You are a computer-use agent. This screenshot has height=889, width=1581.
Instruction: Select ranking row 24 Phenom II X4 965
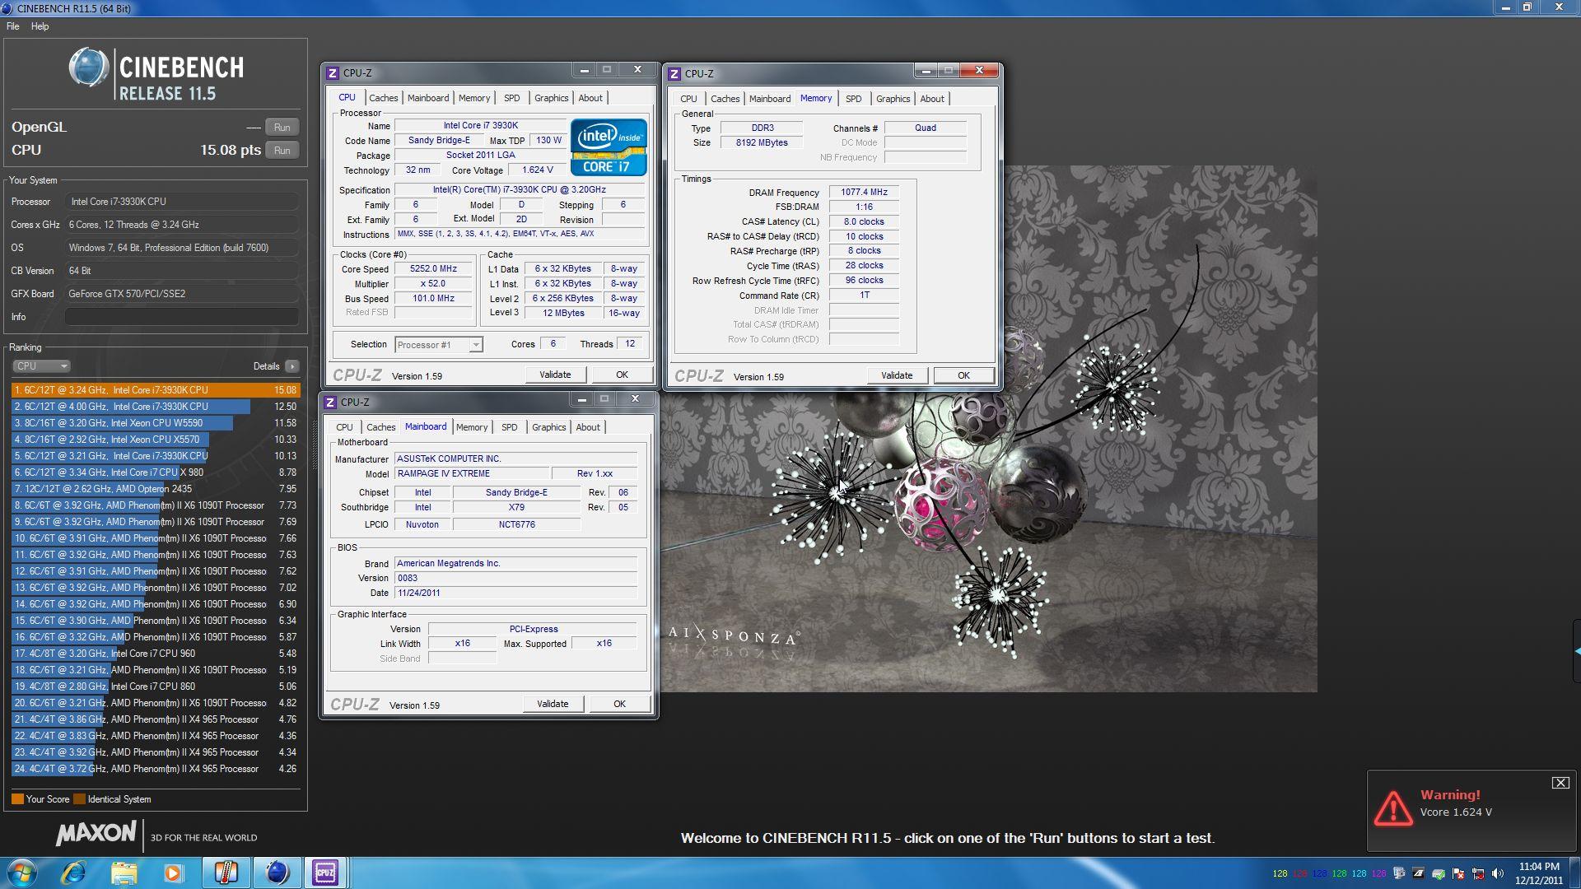[x=156, y=769]
